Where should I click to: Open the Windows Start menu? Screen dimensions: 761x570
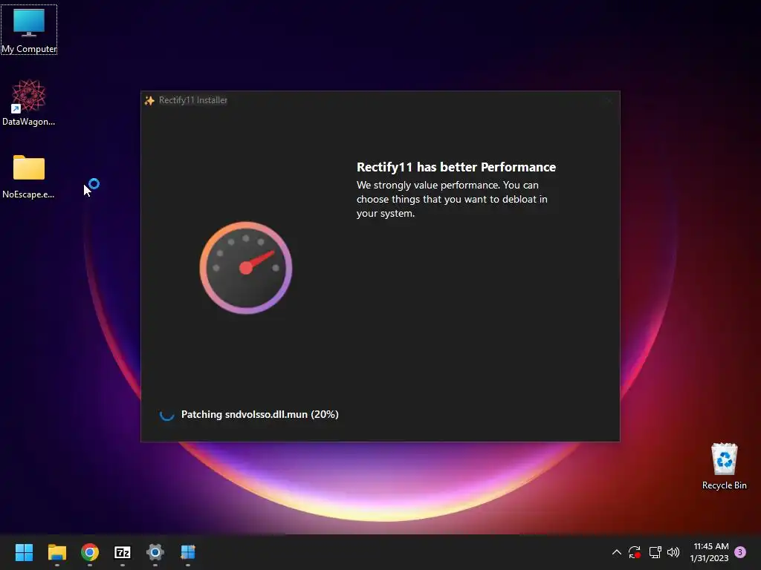click(24, 552)
